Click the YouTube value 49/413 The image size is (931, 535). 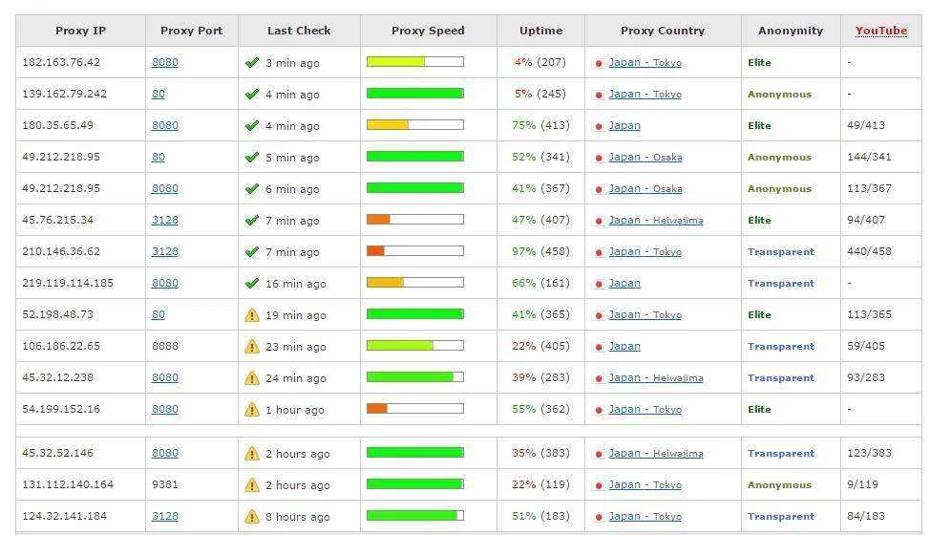tap(866, 125)
